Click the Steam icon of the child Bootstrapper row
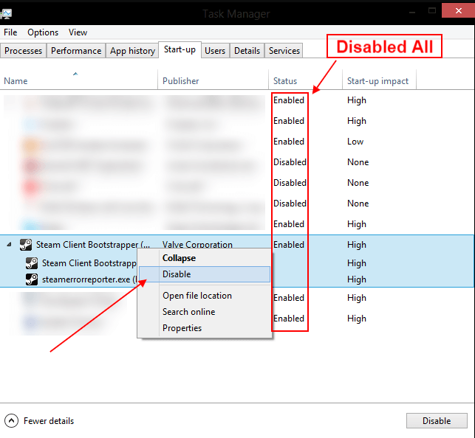Viewport: 475px width, 438px height. tap(32, 263)
